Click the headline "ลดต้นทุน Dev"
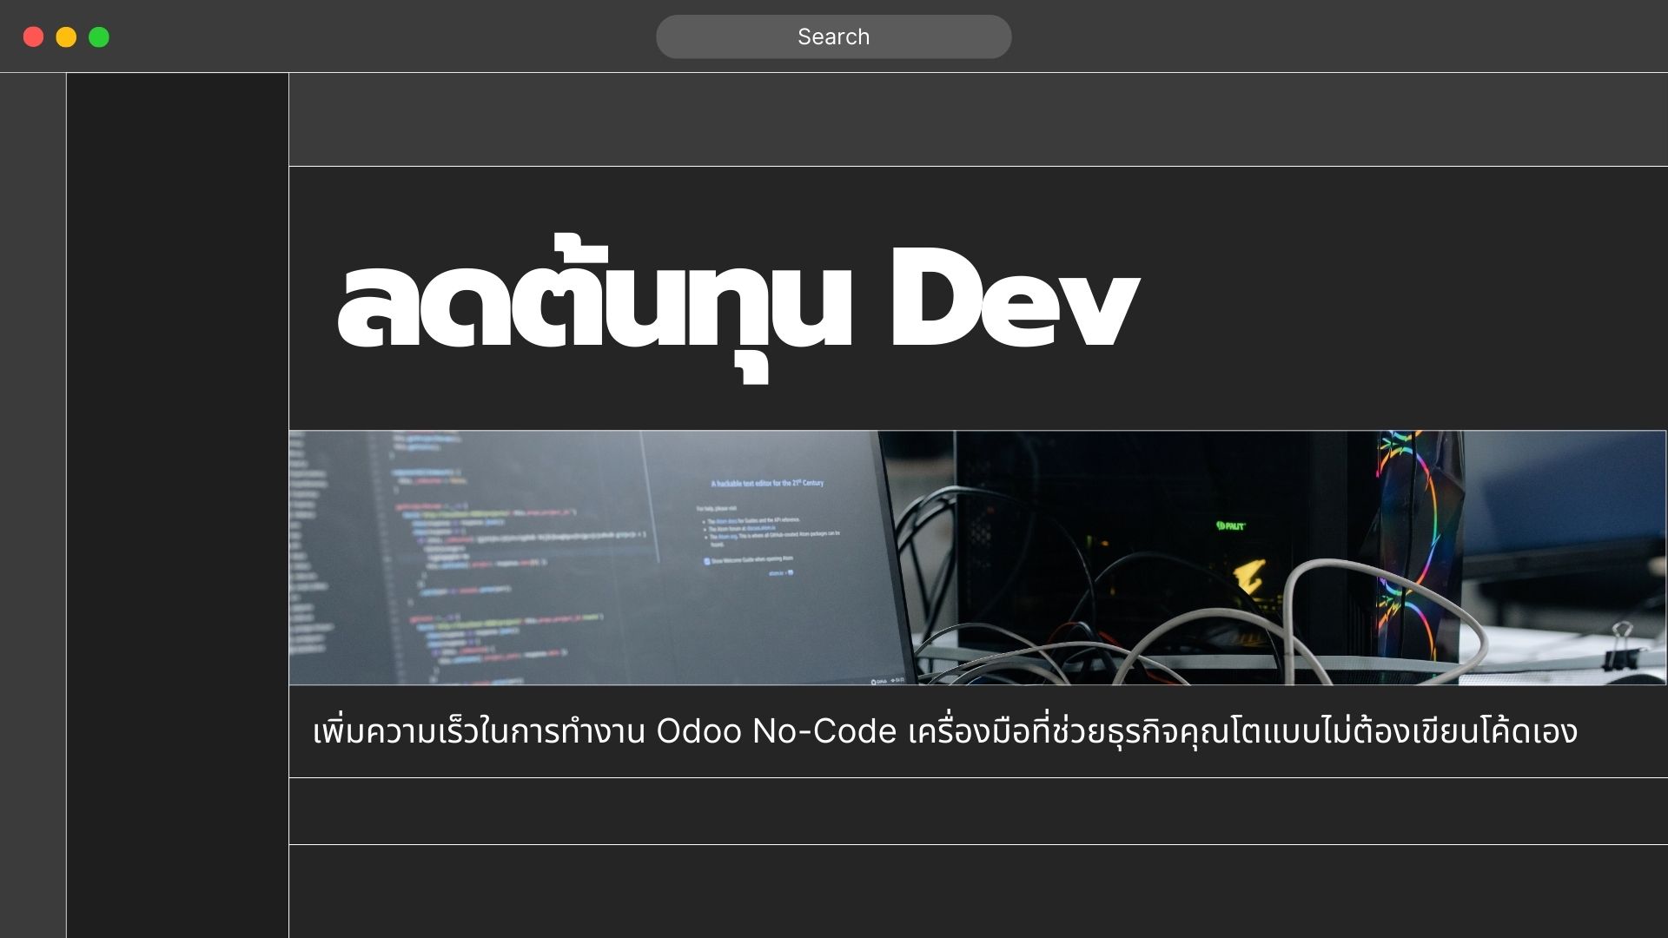Viewport: 1668px width, 938px height. click(738, 307)
